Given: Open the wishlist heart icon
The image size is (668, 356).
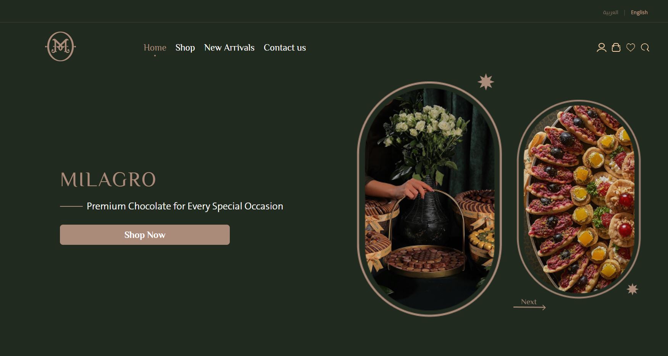Looking at the screenshot, I should pos(631,48).
